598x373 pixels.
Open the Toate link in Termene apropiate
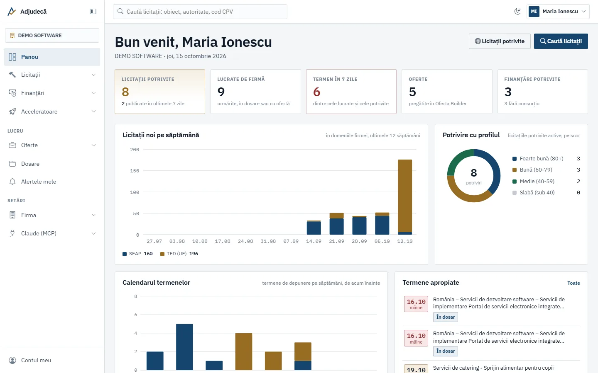(x=573, y=283)
